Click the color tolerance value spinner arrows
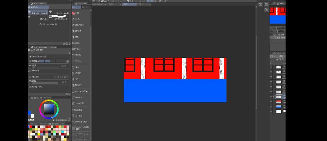Screen dimensions: 327x141 (x=65, y=66)
